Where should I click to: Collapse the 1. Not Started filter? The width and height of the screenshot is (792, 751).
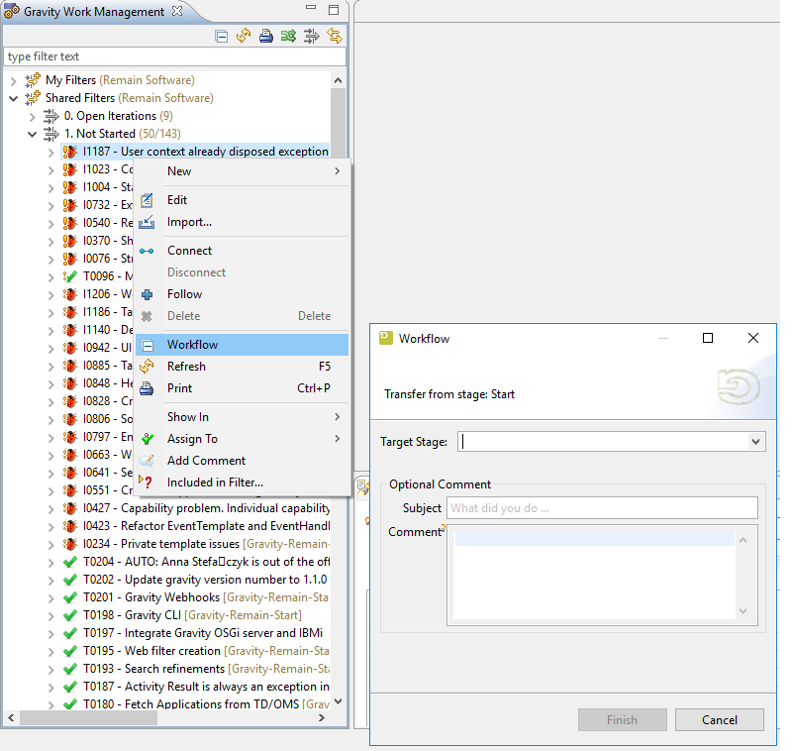32,134
